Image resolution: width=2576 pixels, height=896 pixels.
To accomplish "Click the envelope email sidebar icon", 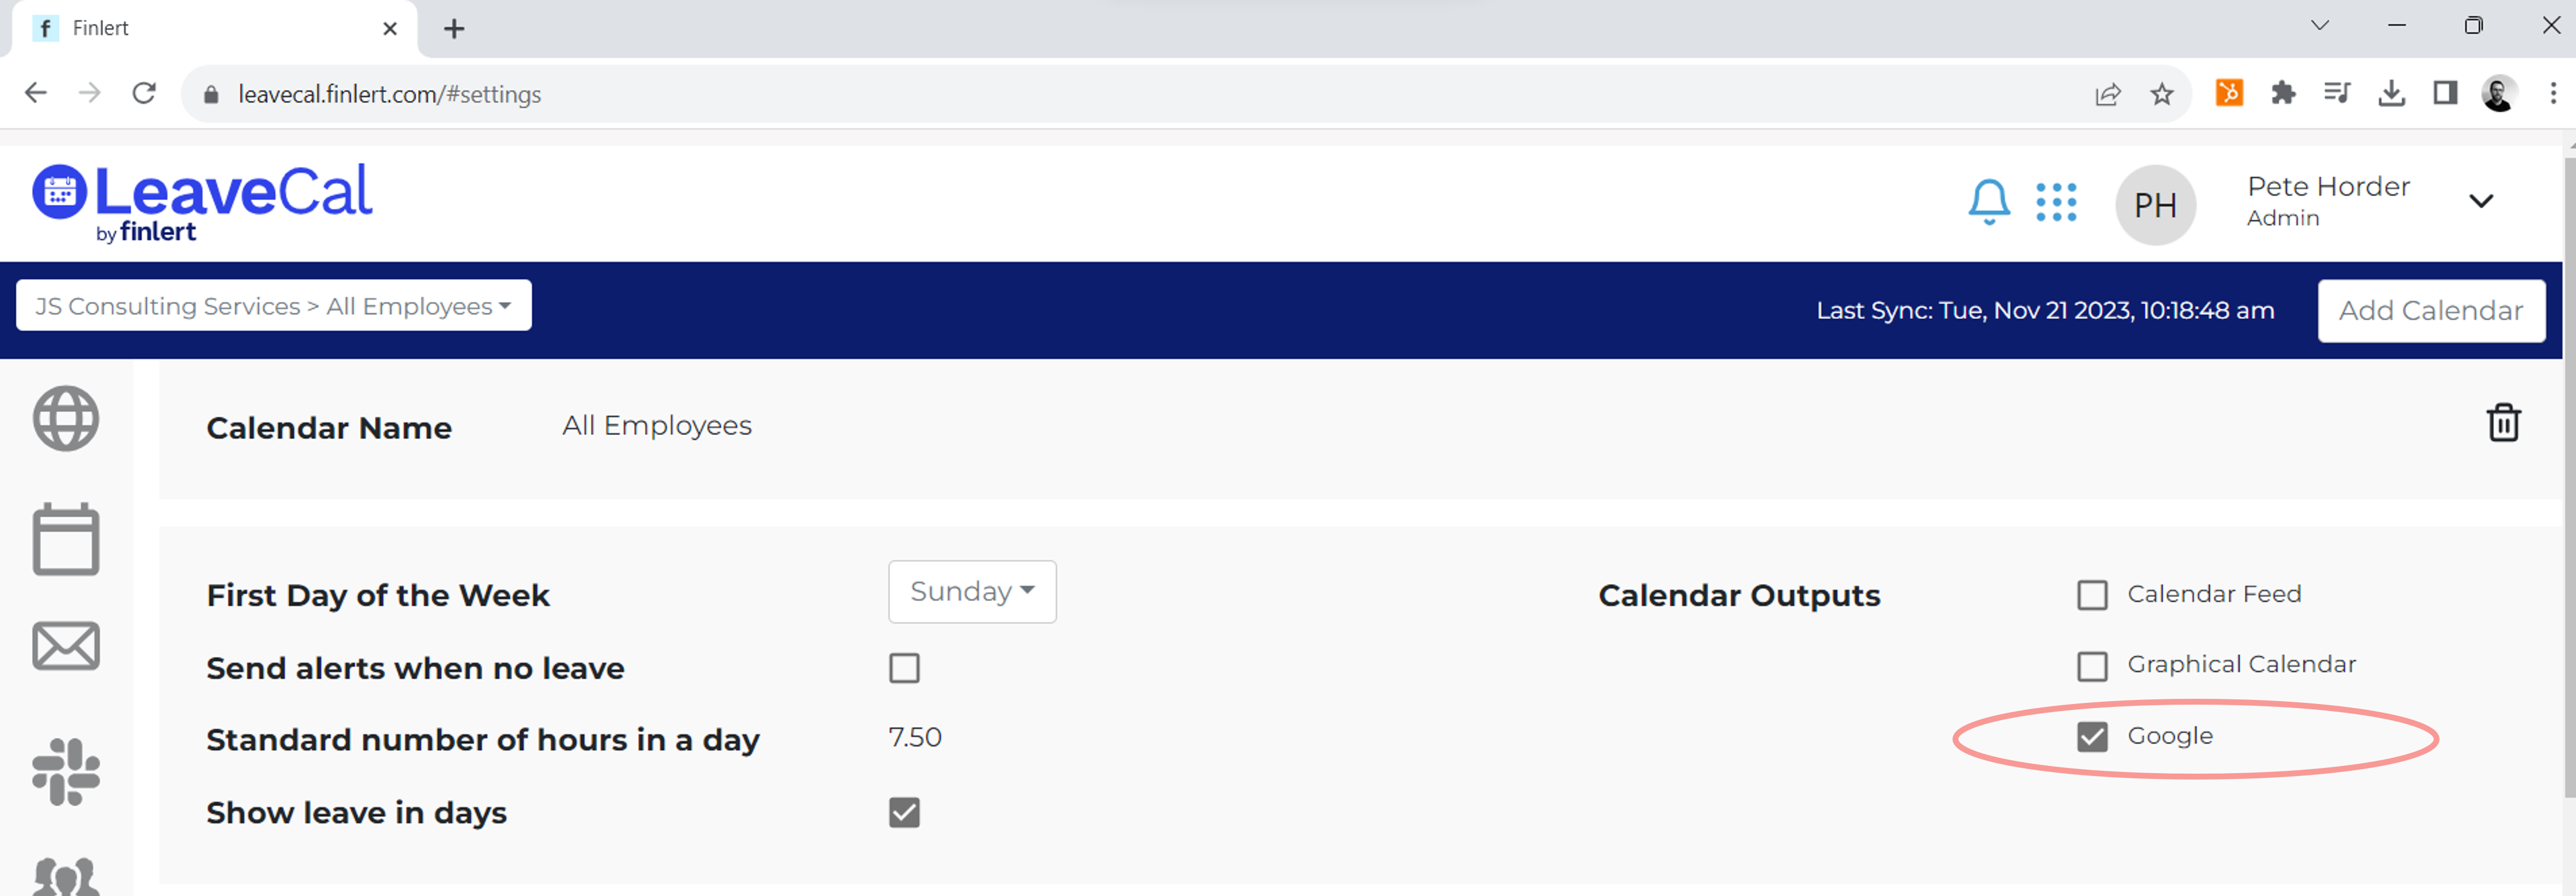I will (x=66, y=646).
